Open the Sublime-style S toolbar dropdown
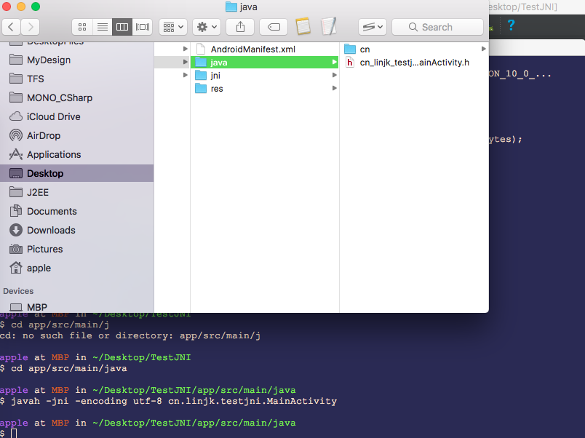This screenshot has width=585, height=438. (373, 27)
